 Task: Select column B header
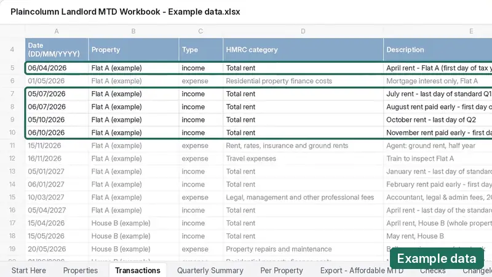[x=133, y=31]
